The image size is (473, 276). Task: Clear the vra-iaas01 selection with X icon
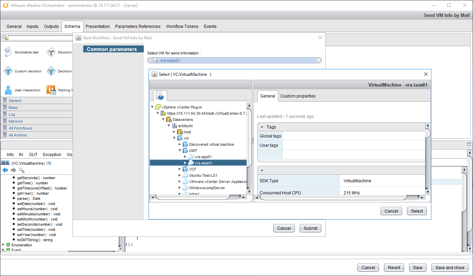point(319,60)
